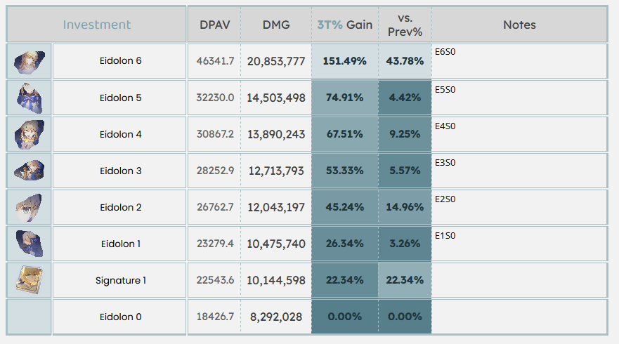The width and height of the screenshot is (619, 344).
Task: Click the DPAV column header
Action: pos(214,25)
